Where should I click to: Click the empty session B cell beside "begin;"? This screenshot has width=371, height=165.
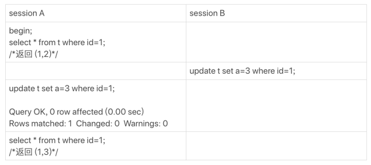[276, 42]
